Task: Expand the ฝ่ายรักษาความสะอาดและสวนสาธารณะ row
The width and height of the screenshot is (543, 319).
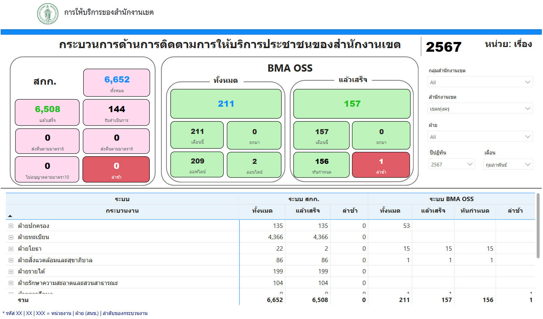Action: coord(11,283)
